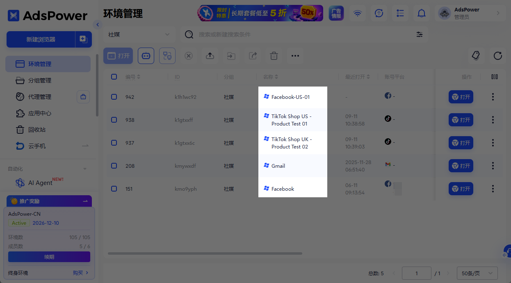Toggle the select-all checkbox in table header

pos(114,77)
